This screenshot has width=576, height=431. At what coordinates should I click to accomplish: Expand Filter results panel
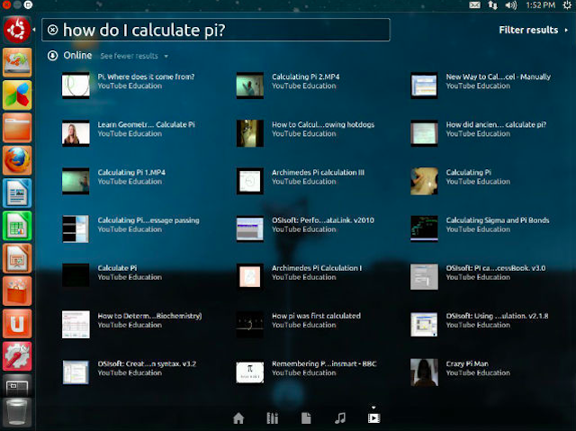click(x=533, y=30)
